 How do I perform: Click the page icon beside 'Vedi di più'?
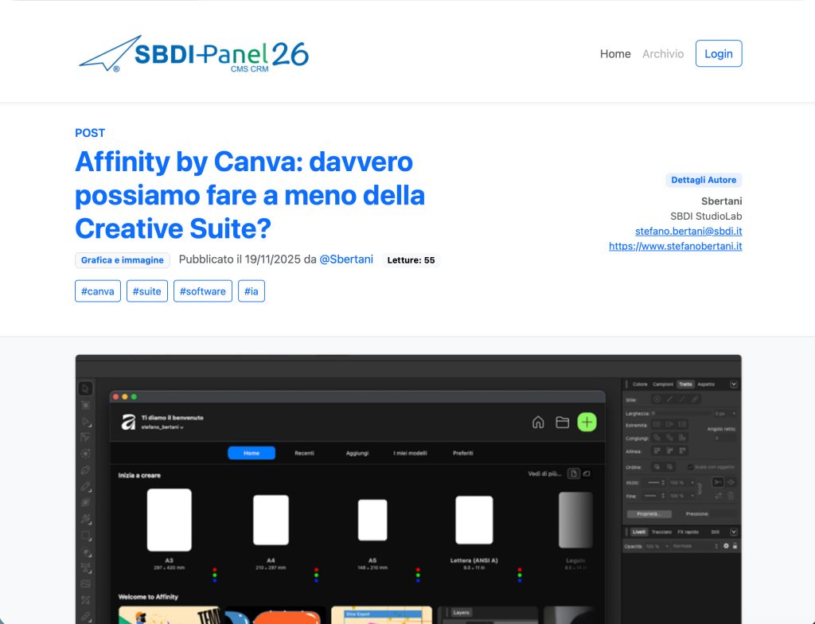[573, 474]
